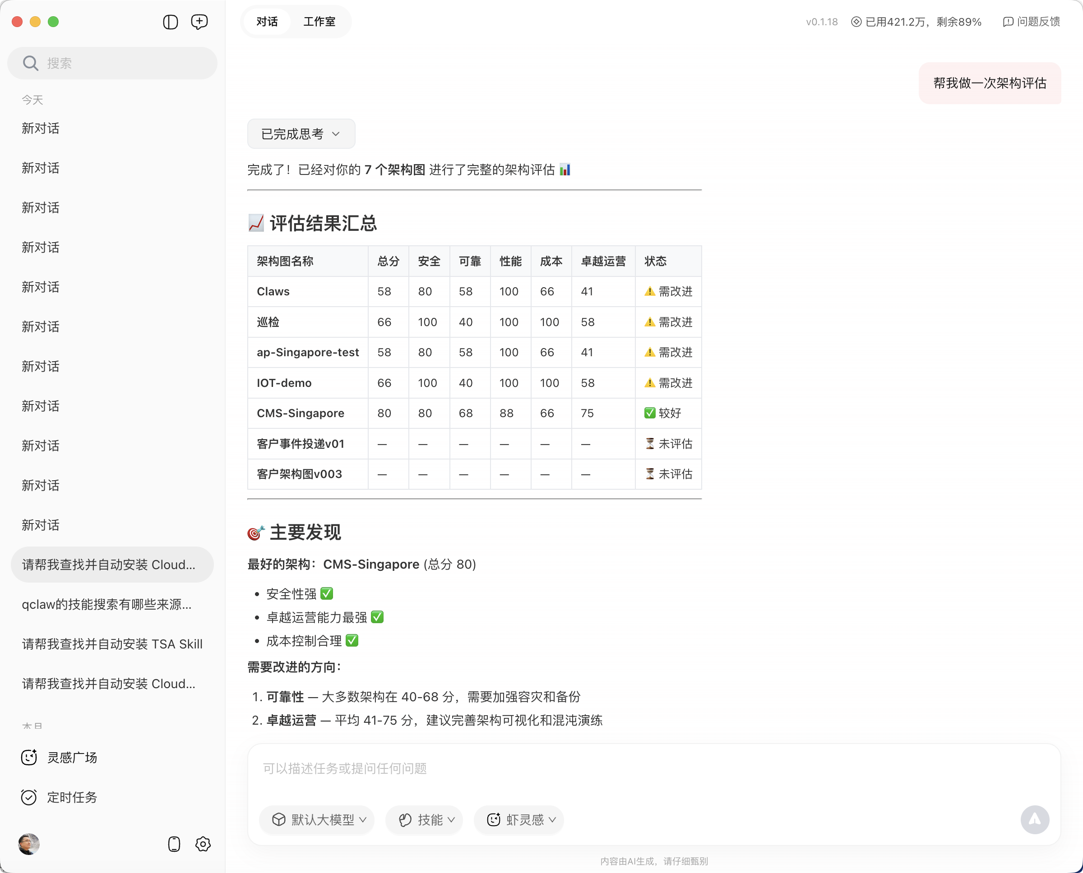Click the user avatar picture

coord(29,844)
